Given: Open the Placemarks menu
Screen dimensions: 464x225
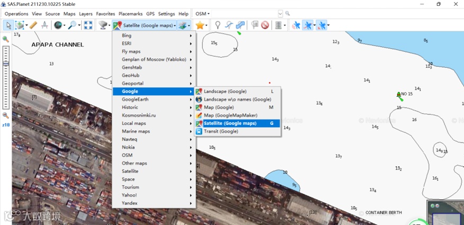Looking at the screenshot, I should point(130,14).
